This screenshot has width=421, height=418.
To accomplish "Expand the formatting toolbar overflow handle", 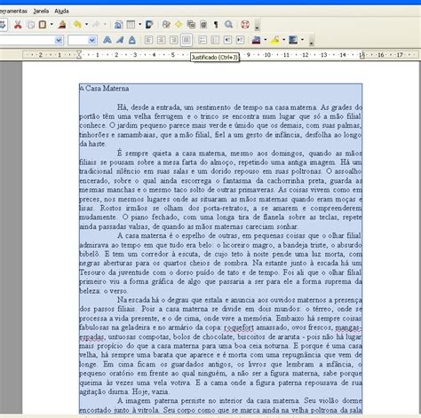I will tap(311, 41).
